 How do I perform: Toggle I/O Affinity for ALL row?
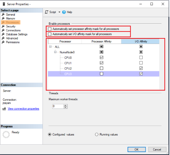141,46
